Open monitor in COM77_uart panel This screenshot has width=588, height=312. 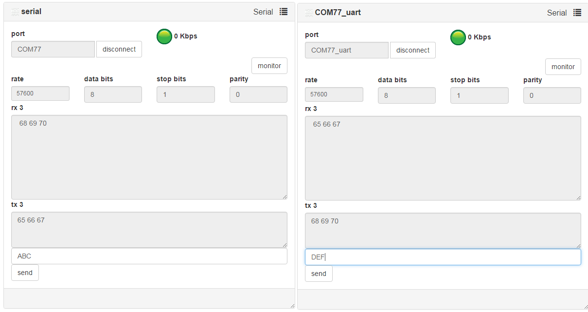point(563,67)
